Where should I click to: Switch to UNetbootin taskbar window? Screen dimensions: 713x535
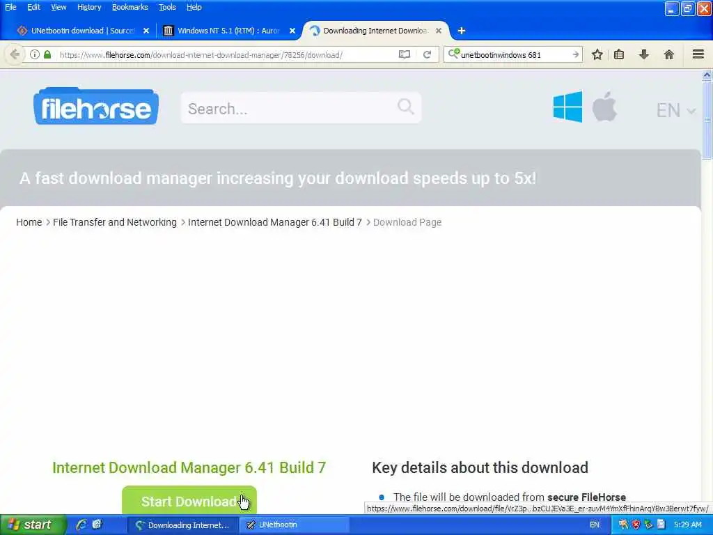click(x=293, y=525)
